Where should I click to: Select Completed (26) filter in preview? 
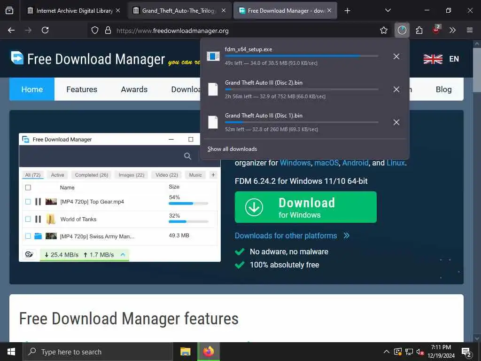[92, 175]
